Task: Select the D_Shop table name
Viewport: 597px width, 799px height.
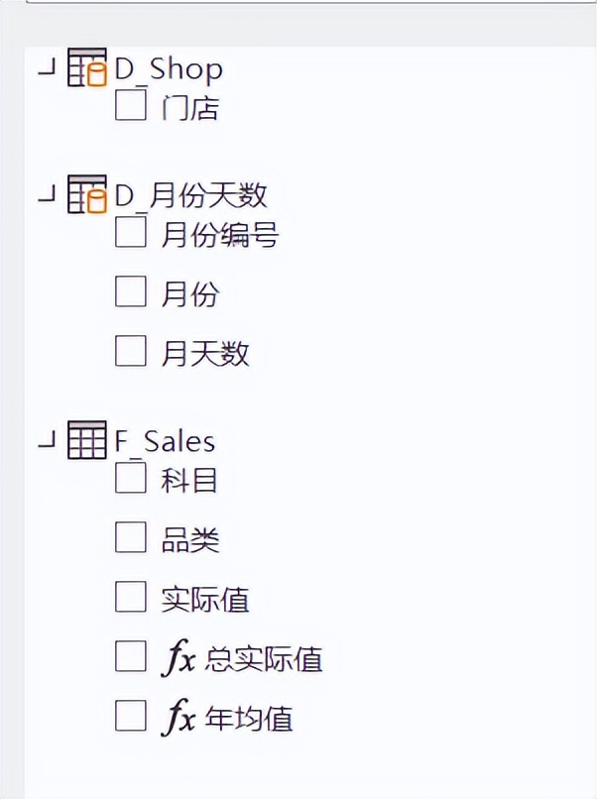Action: point(169,68)
